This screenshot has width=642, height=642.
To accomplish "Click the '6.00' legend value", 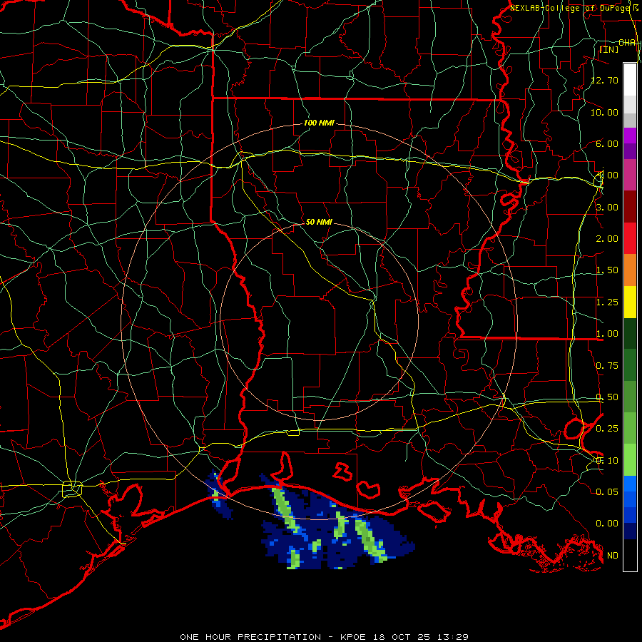I will click(x=607, y=143).
